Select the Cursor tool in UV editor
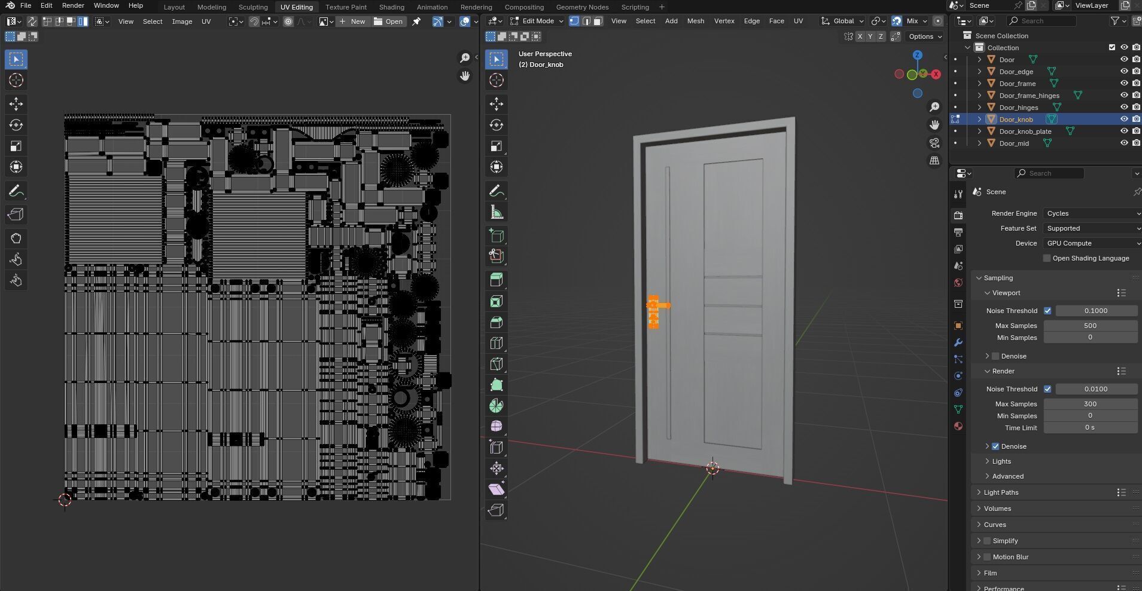 point(16,80)
